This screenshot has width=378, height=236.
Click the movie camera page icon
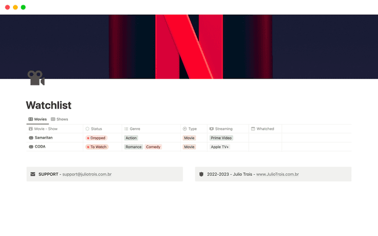35,78
